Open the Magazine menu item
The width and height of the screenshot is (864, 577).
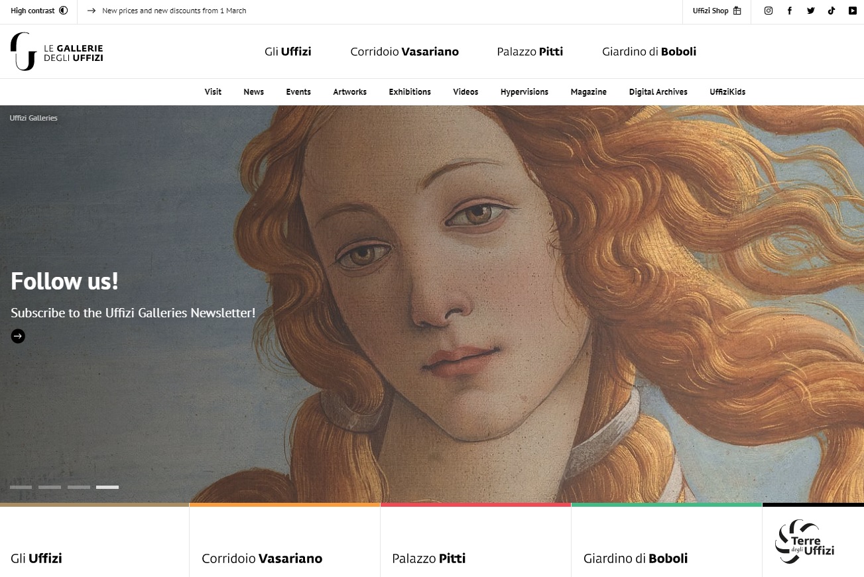tap(589, 92)
